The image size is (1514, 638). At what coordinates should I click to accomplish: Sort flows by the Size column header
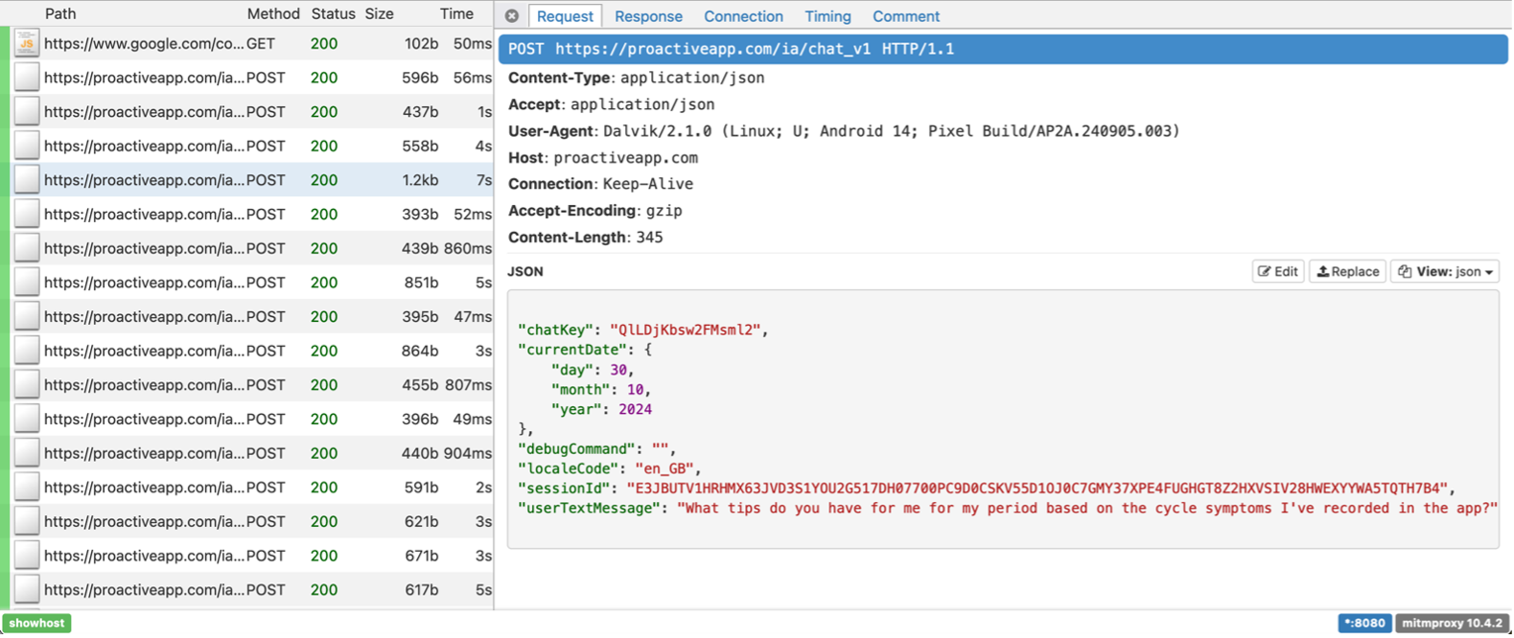(x=379, y=13)
